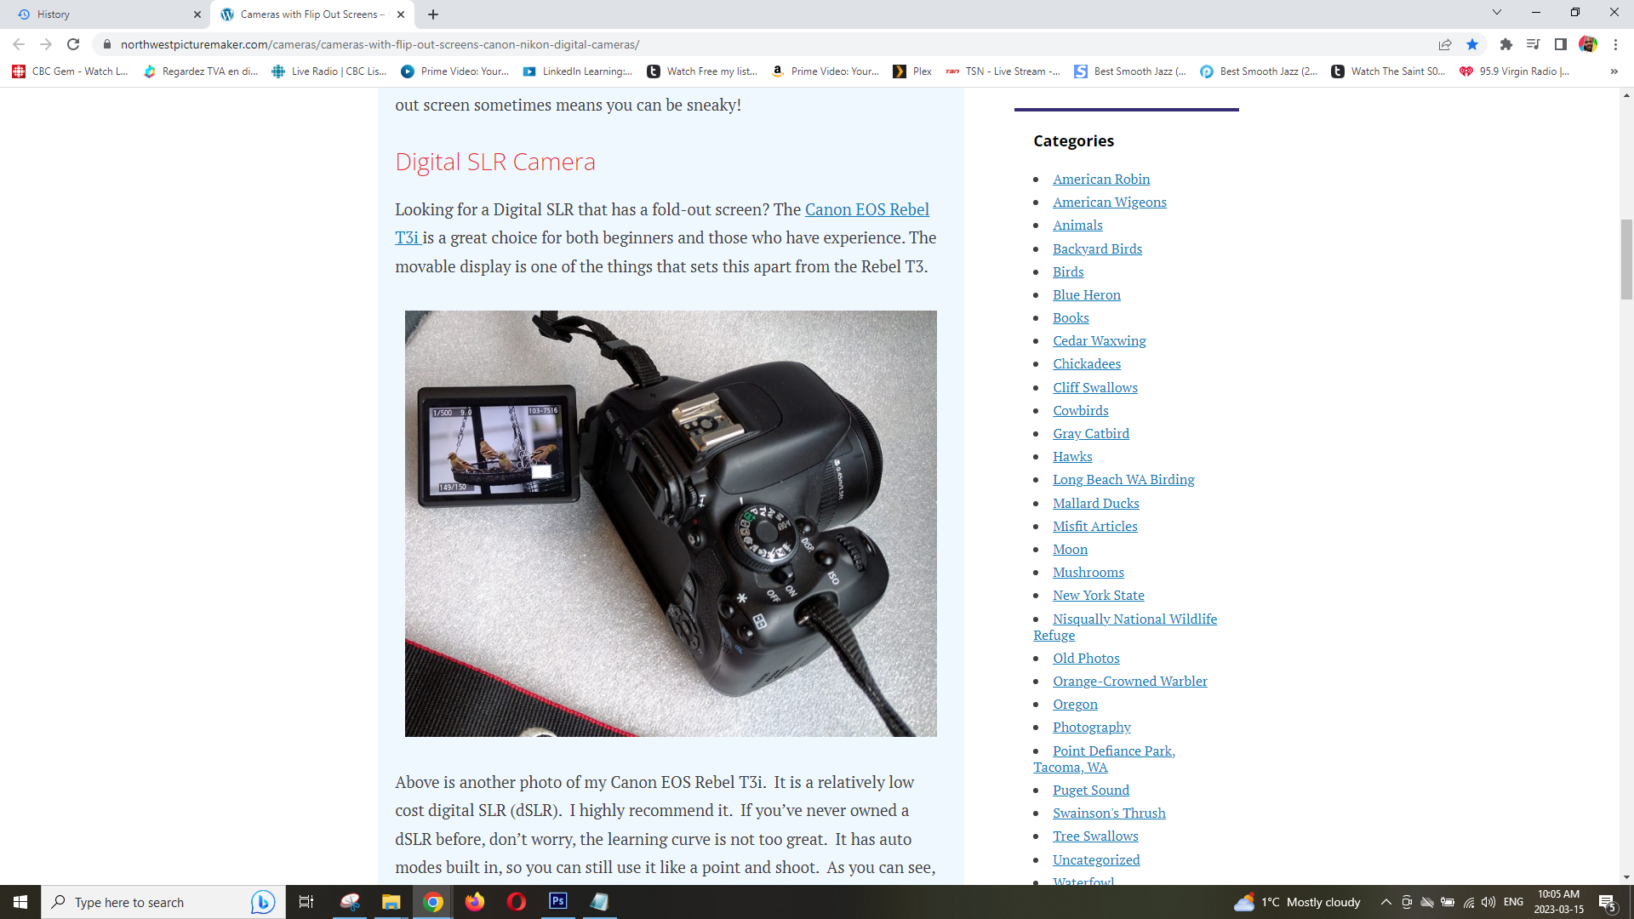The image size is (1634, 919).
Task: Open the Backyard Birds category link
Action: coord(1097,248)
